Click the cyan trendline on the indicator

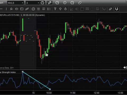click(x=36, y=80)
